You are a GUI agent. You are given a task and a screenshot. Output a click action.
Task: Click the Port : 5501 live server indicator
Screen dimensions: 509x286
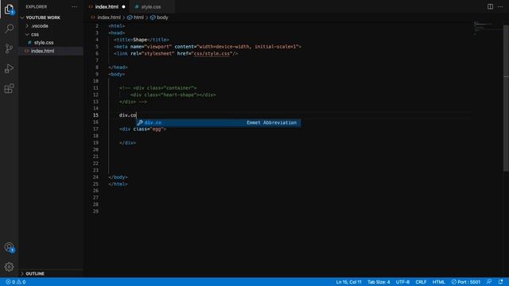tap(466, 282)
